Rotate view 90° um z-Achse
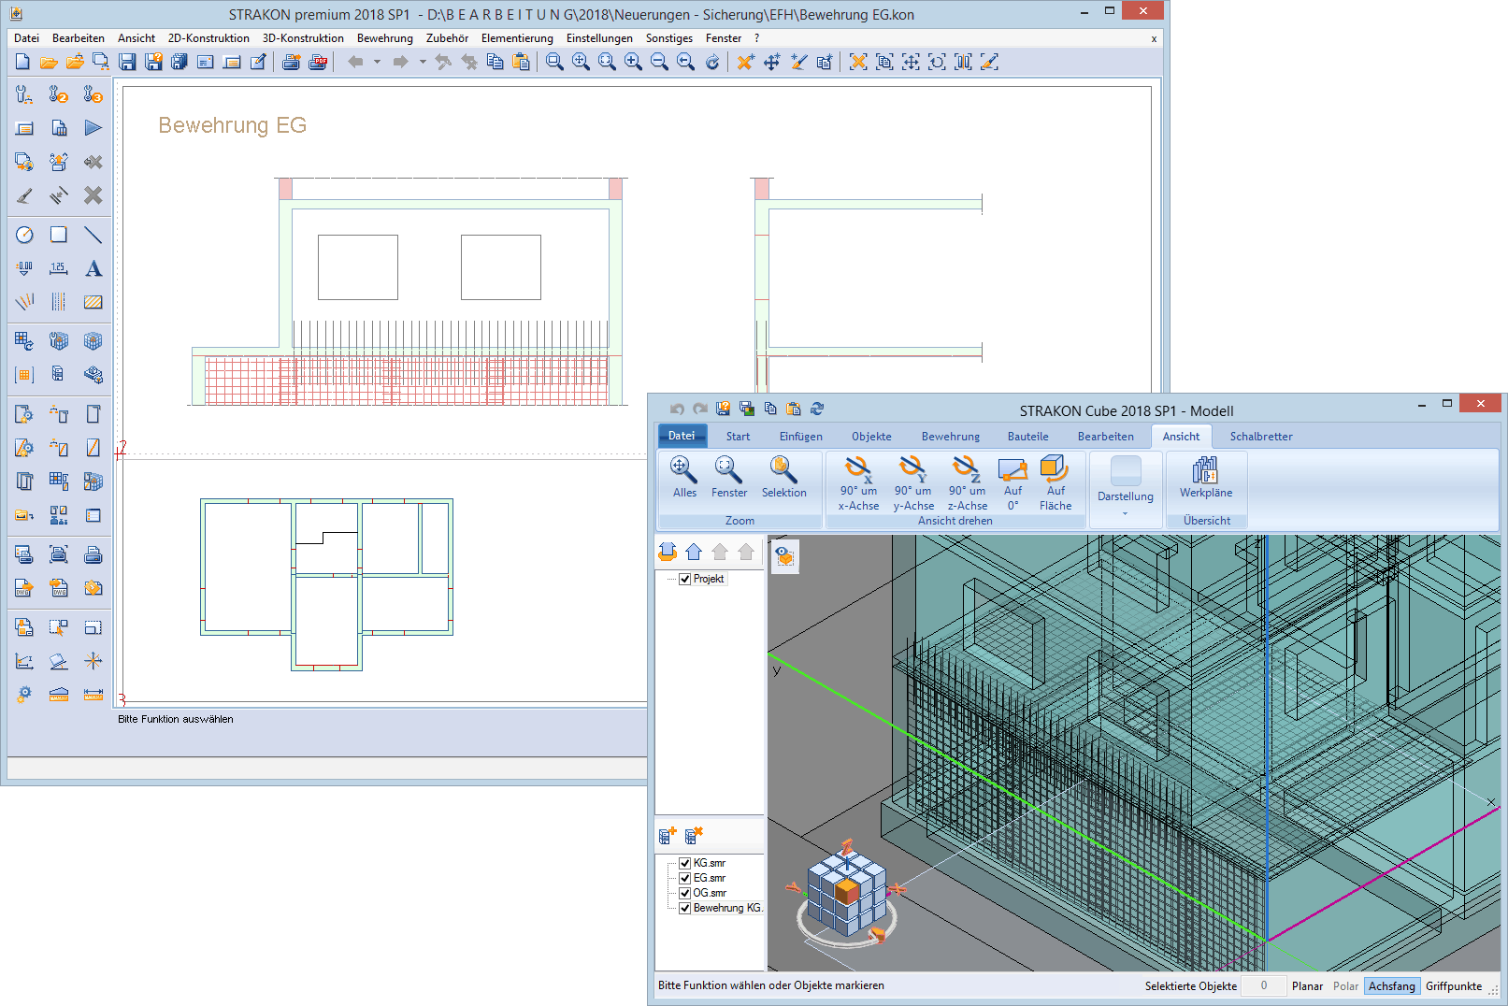Image resolution: width=1508 pixels, height=1006 pixels. pos(967,483)
